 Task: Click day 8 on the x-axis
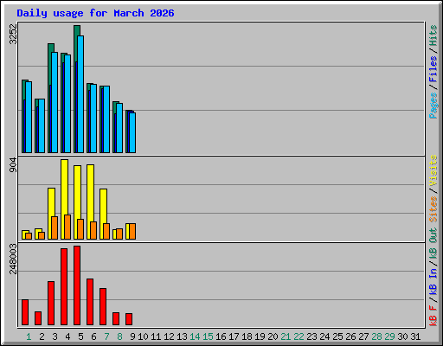(119, 336)
